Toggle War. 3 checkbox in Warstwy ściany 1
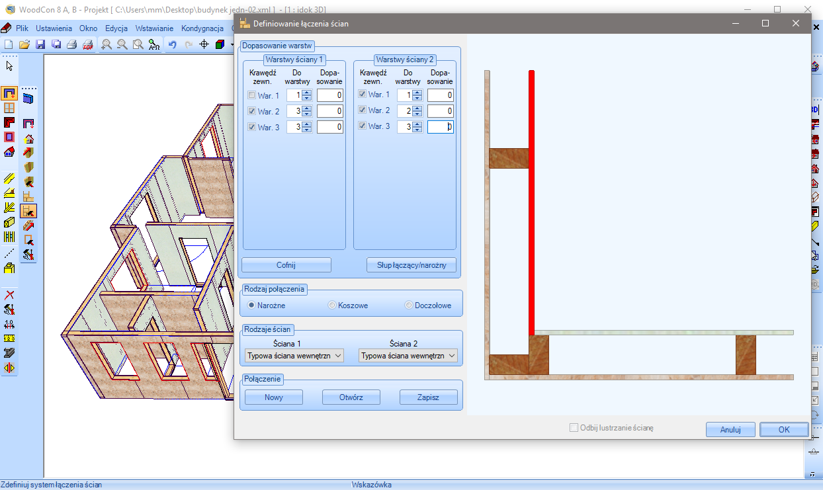 251,127
